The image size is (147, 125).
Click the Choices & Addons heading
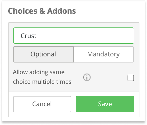(x=42, y=11)
